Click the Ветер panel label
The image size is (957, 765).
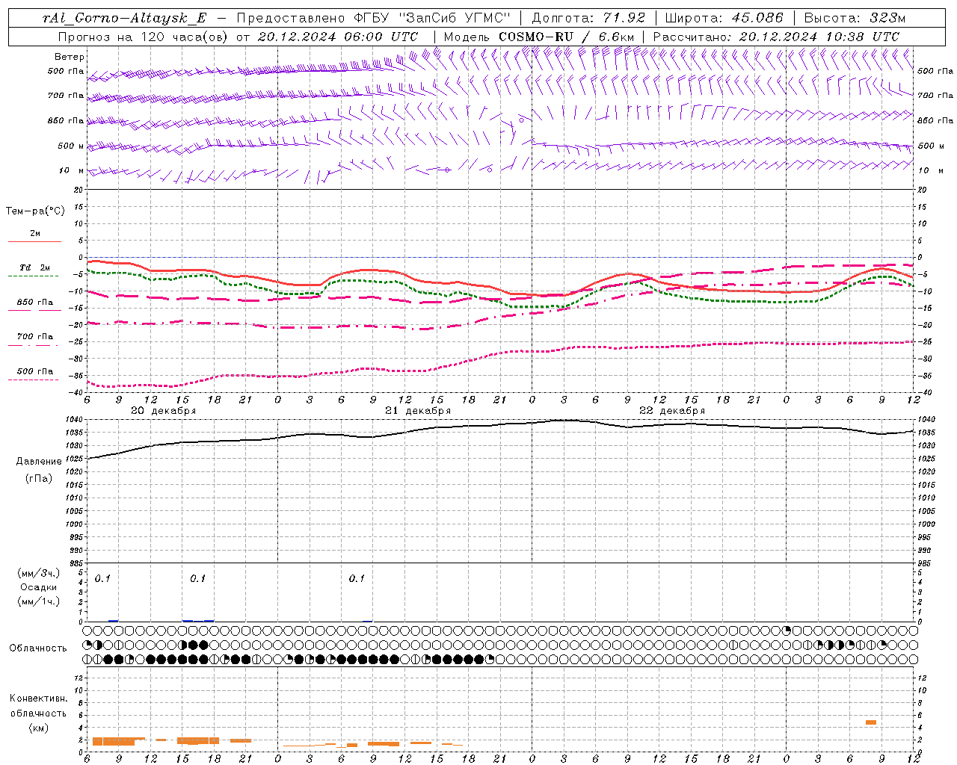point(70,57)
